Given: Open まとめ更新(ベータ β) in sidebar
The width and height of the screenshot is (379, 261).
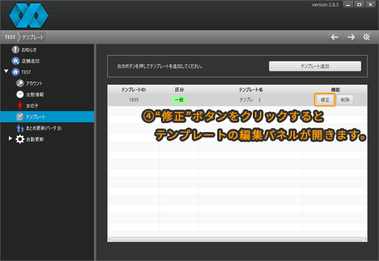Looking at the screenshot, I should (44, 128).
